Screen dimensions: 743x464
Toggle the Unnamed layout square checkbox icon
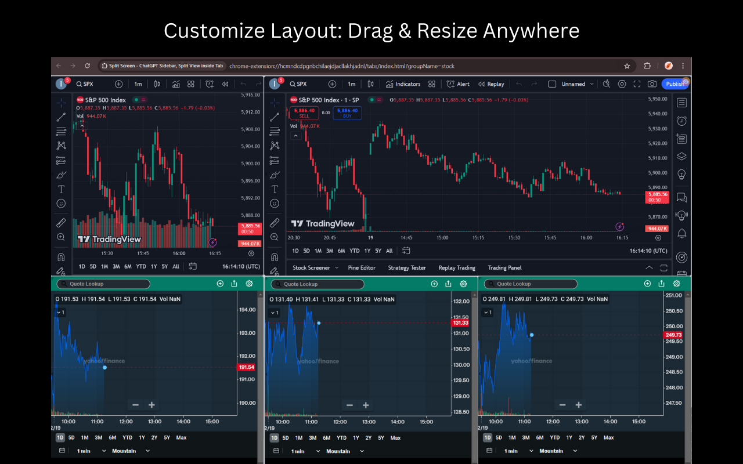(552, 84)
